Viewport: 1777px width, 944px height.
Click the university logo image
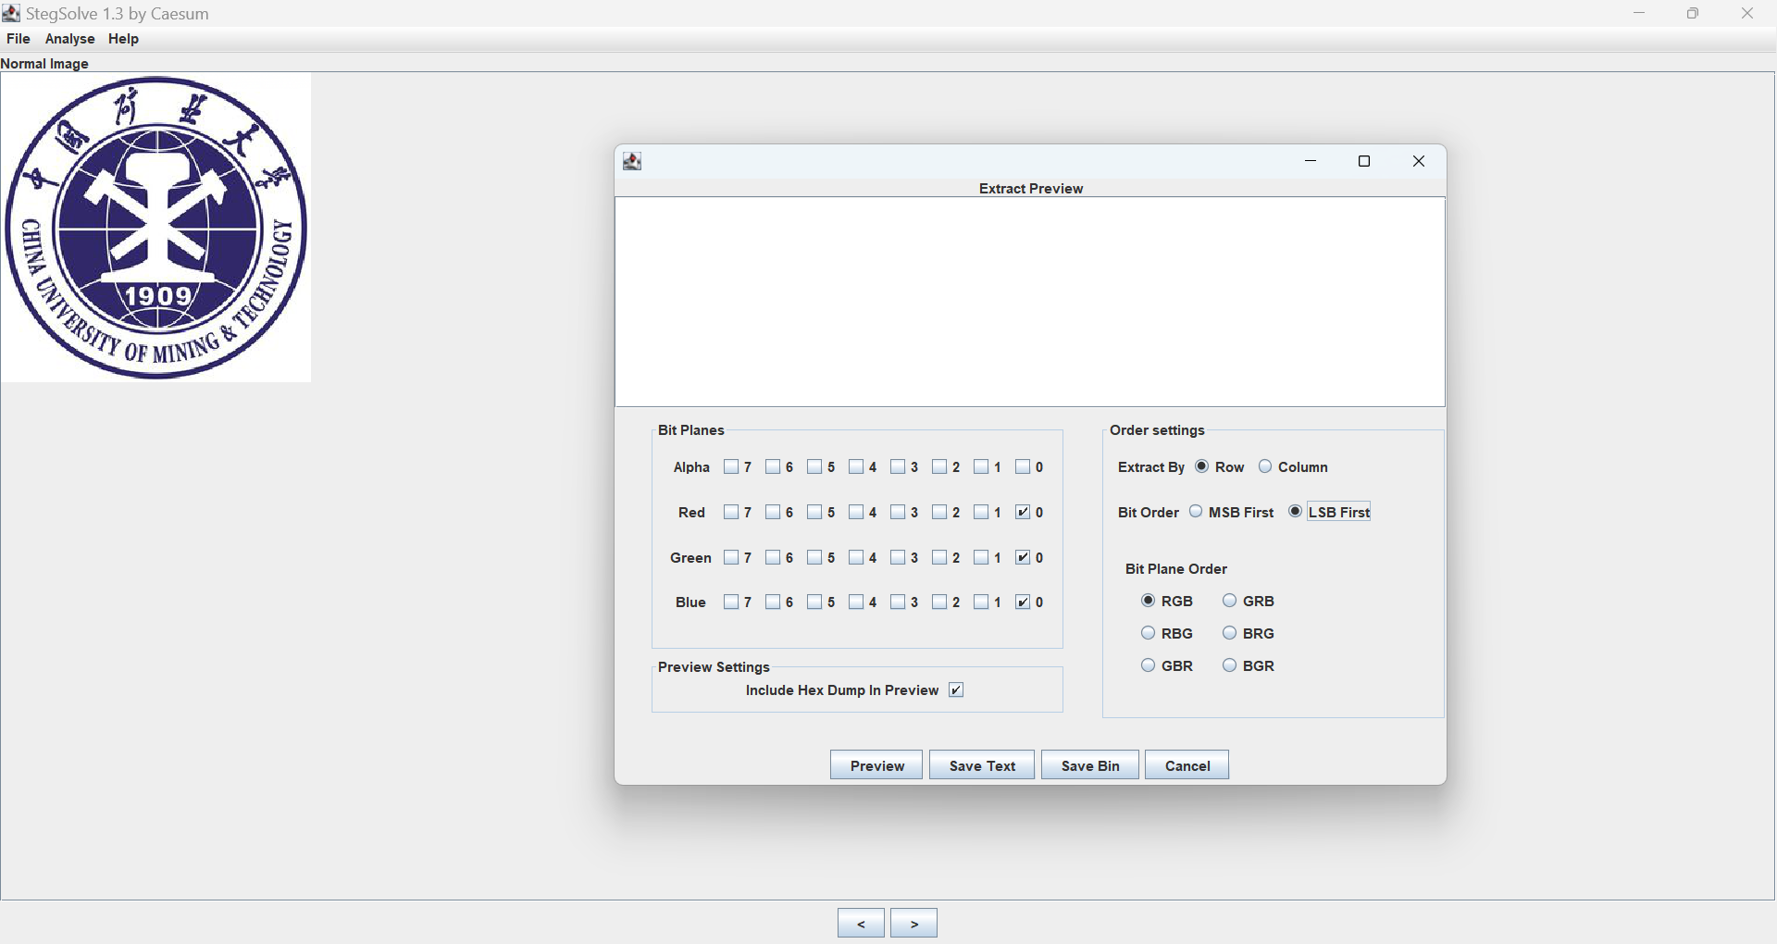coord(155,228)
